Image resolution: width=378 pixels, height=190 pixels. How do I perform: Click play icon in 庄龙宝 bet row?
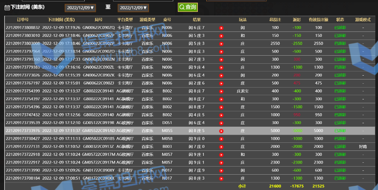pos(221,91)
